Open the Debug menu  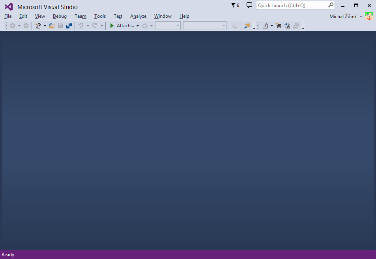pyautogui.click(x=60, y=16)
